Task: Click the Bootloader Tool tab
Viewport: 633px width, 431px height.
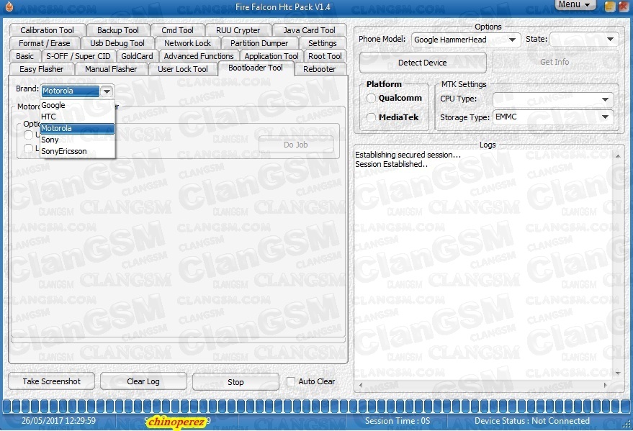Action: click(x=256, y=68)
